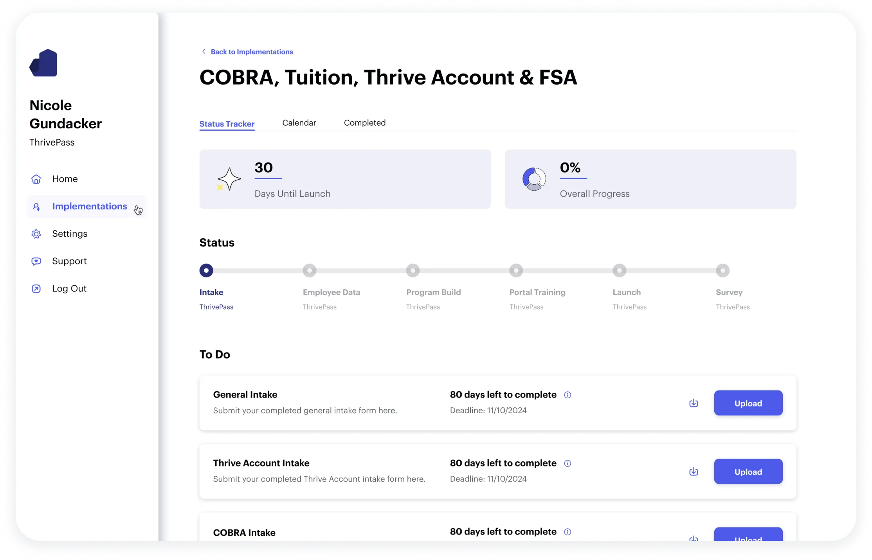The width and height of the screenshot is (872, 560).
Task: Click info icon beside COBRA Intake deadline
Action: click(x=568, y=532)
